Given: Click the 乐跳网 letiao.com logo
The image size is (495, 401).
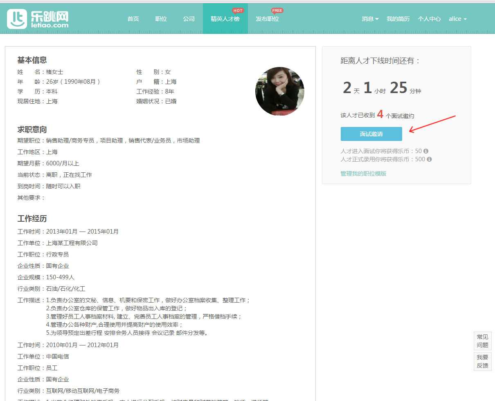Looking at the screenshot, I should tap(38, 19).
